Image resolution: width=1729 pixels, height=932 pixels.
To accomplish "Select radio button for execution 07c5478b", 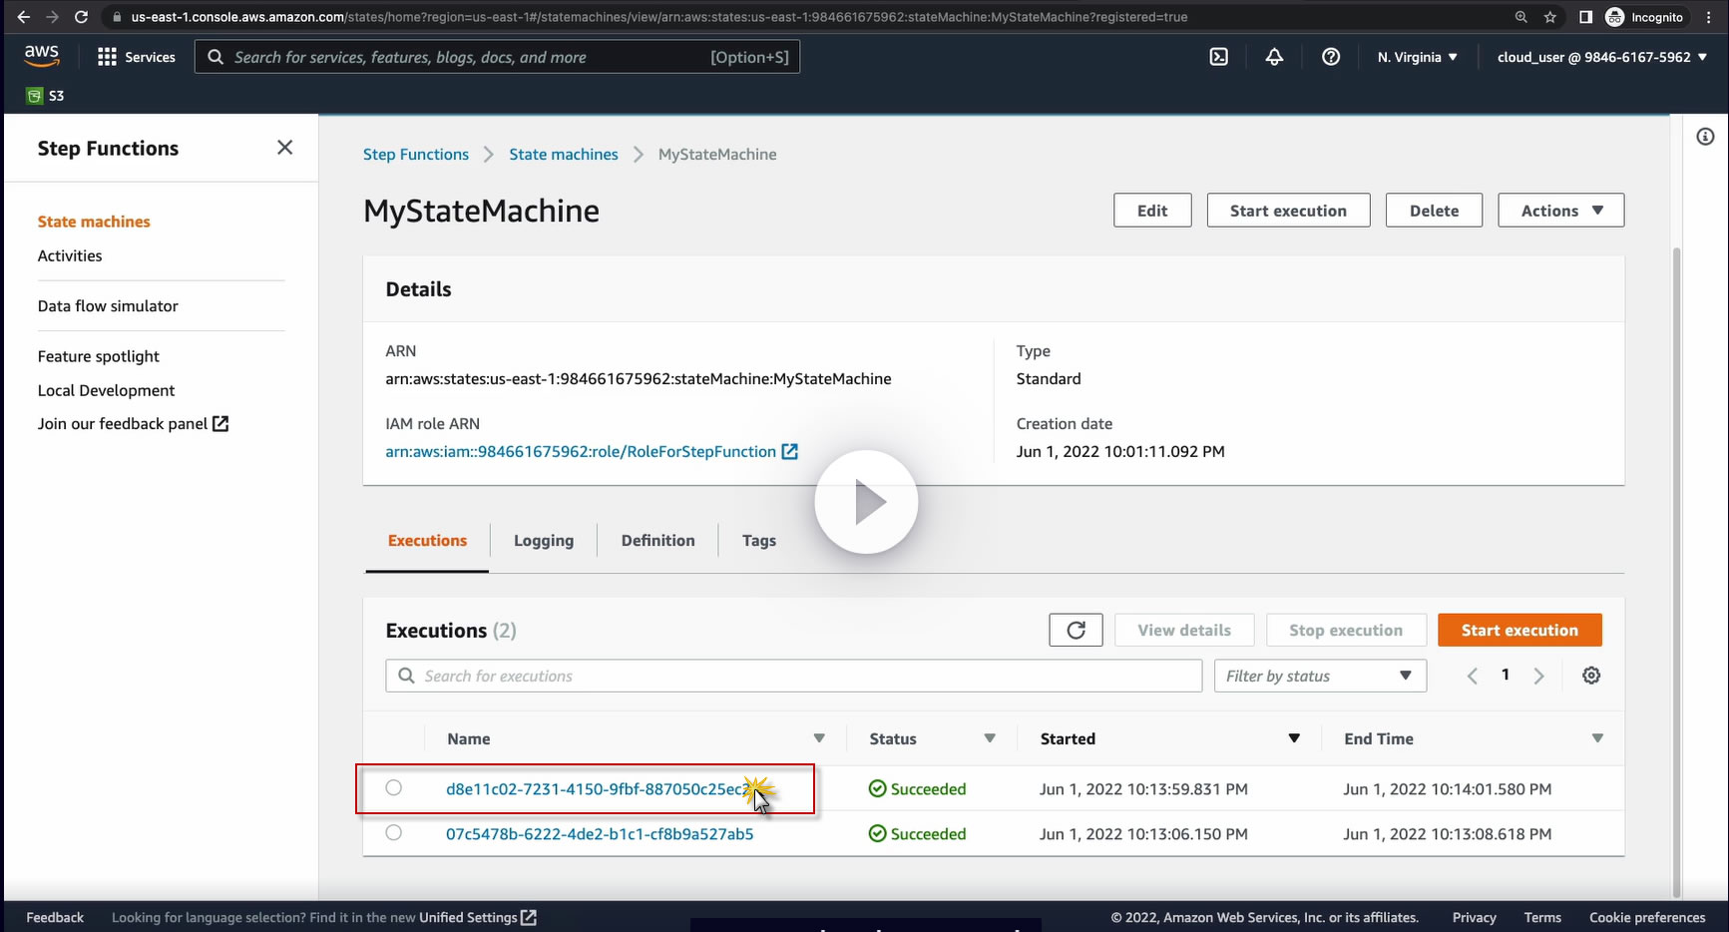I will 394,833.
